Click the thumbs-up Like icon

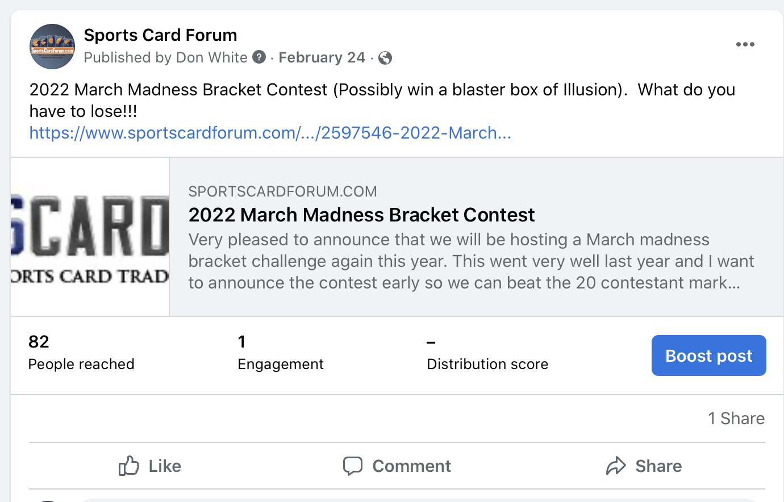click(129, 466)
